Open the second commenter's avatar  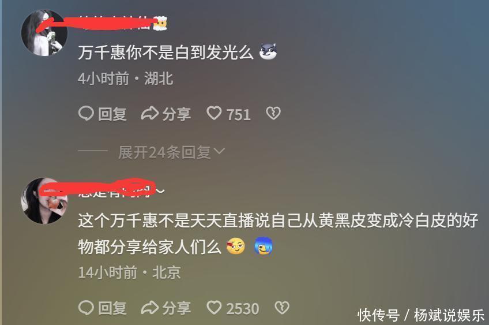[x=44, y=201]
